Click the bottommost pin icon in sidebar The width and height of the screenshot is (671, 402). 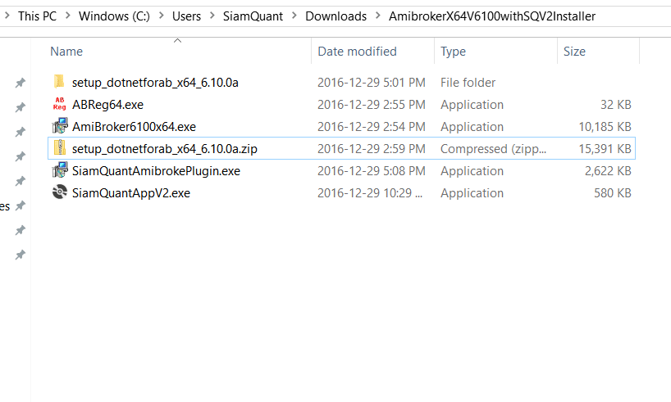(21, 255)
